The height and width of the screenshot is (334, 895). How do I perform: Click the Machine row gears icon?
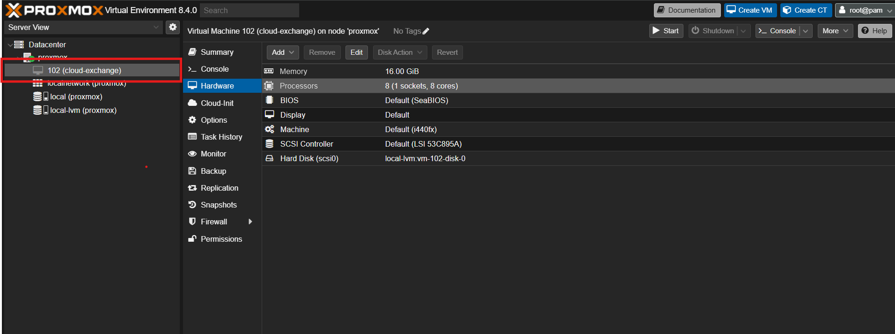(x=269, y=129)
